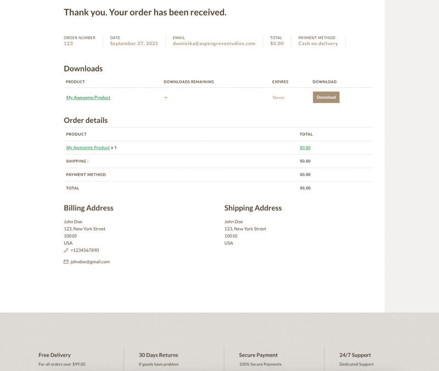Click the Shipping Address heading

pos(253,208)
